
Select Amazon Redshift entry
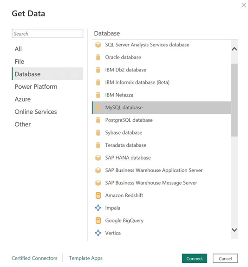click(162, 195)
